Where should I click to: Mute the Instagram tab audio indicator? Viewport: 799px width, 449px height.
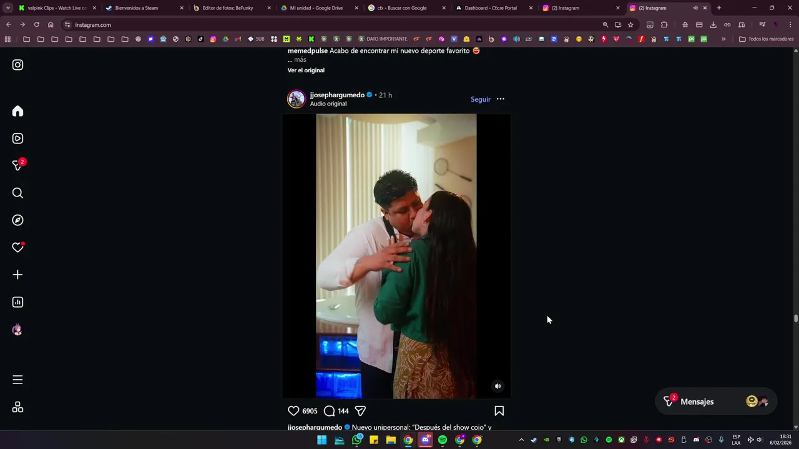coord(695,8)
